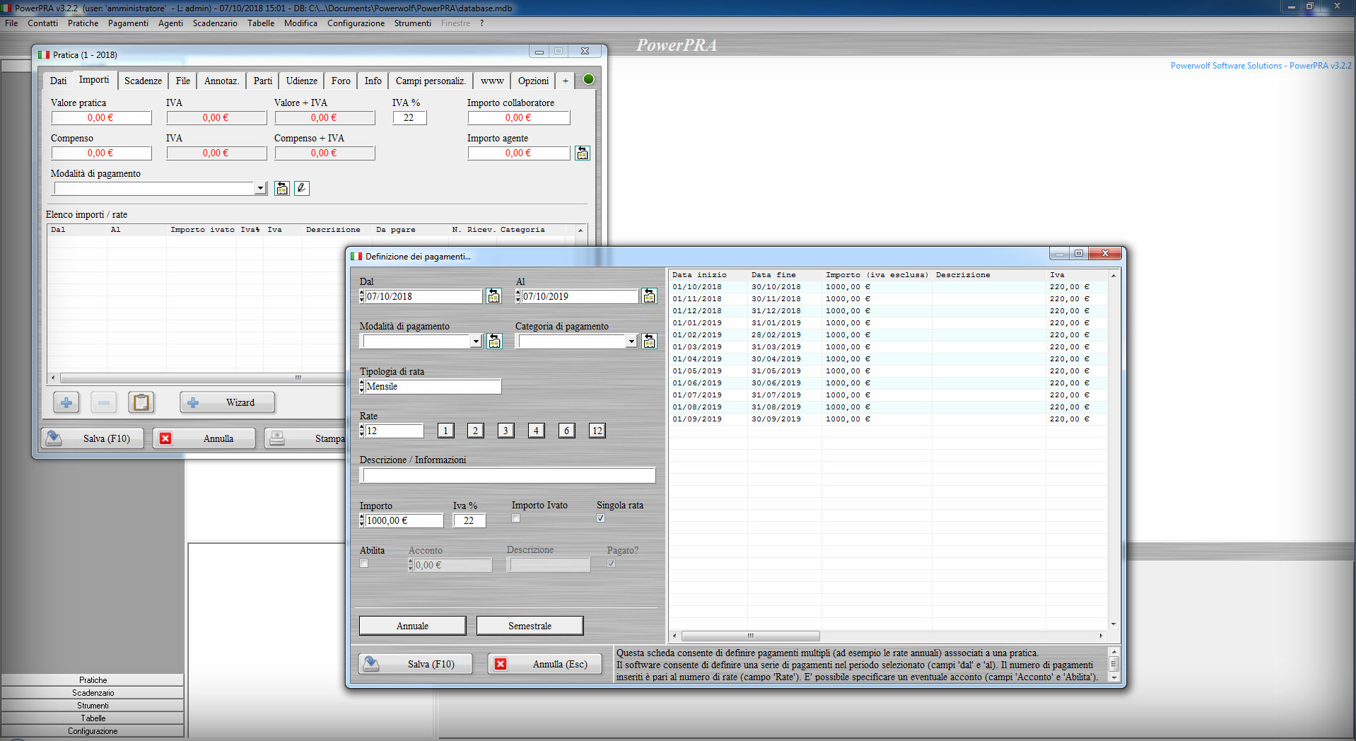Click Importo amount spinner arrows
The height and width of the screenshot is (741, 1356).
coord(362,520)
